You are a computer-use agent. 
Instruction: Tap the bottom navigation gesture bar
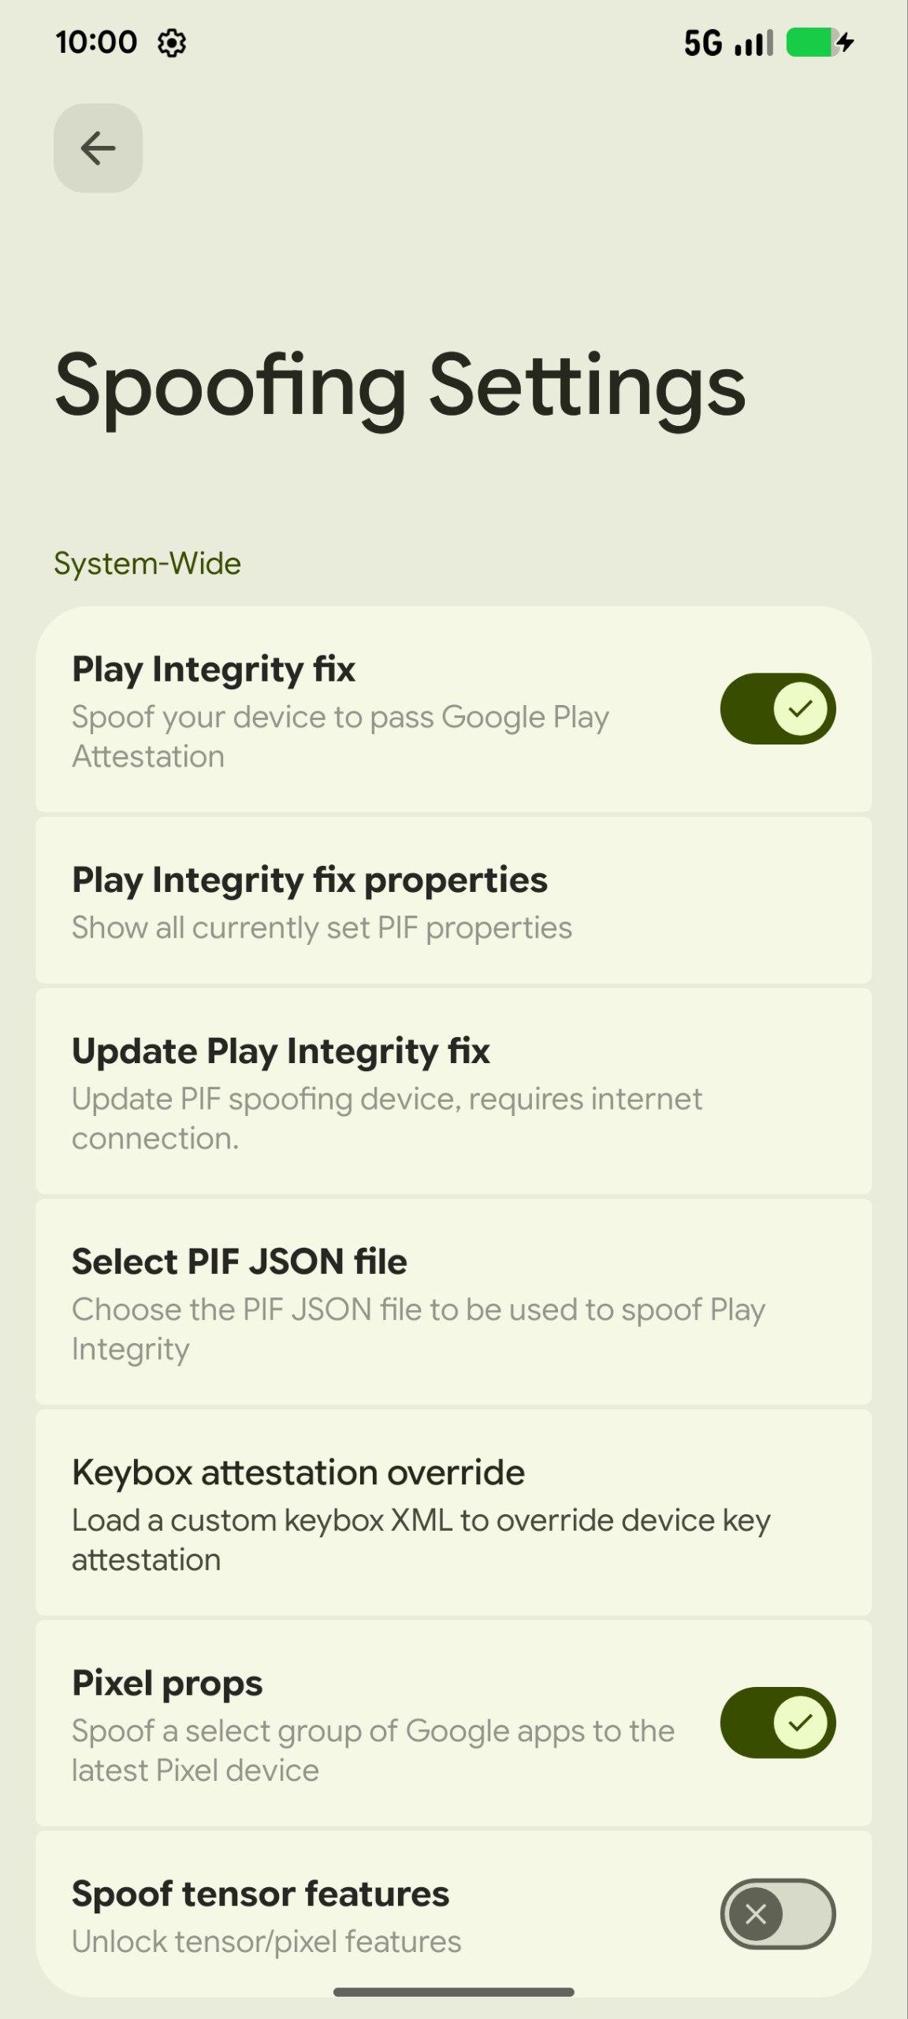(453, 1992)
